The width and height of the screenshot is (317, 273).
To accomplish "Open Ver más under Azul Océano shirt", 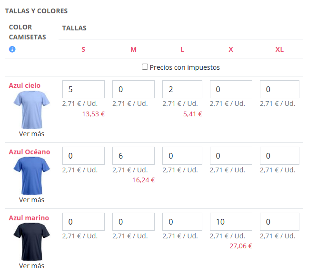I will [x=31, y=200].
